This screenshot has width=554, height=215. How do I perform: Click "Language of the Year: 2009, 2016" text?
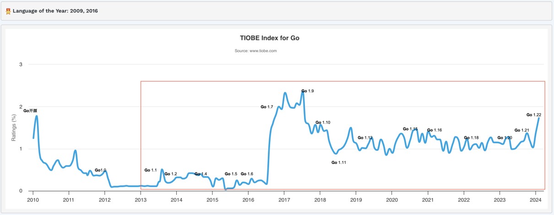tap(55, 11)
